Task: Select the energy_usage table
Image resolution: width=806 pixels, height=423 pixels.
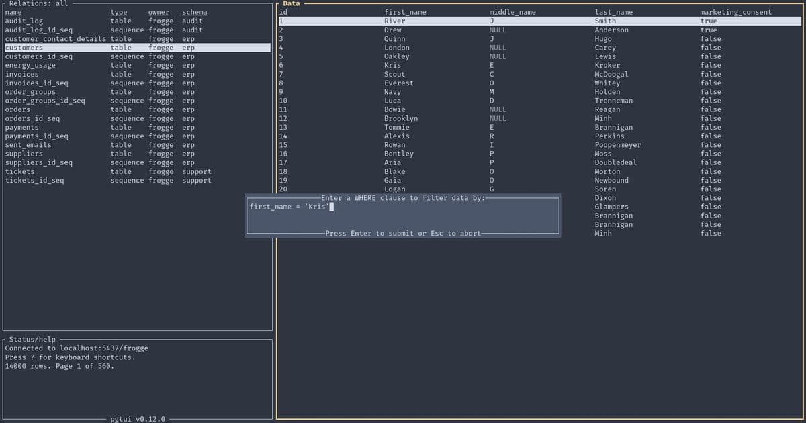Action: coord(30,65)
